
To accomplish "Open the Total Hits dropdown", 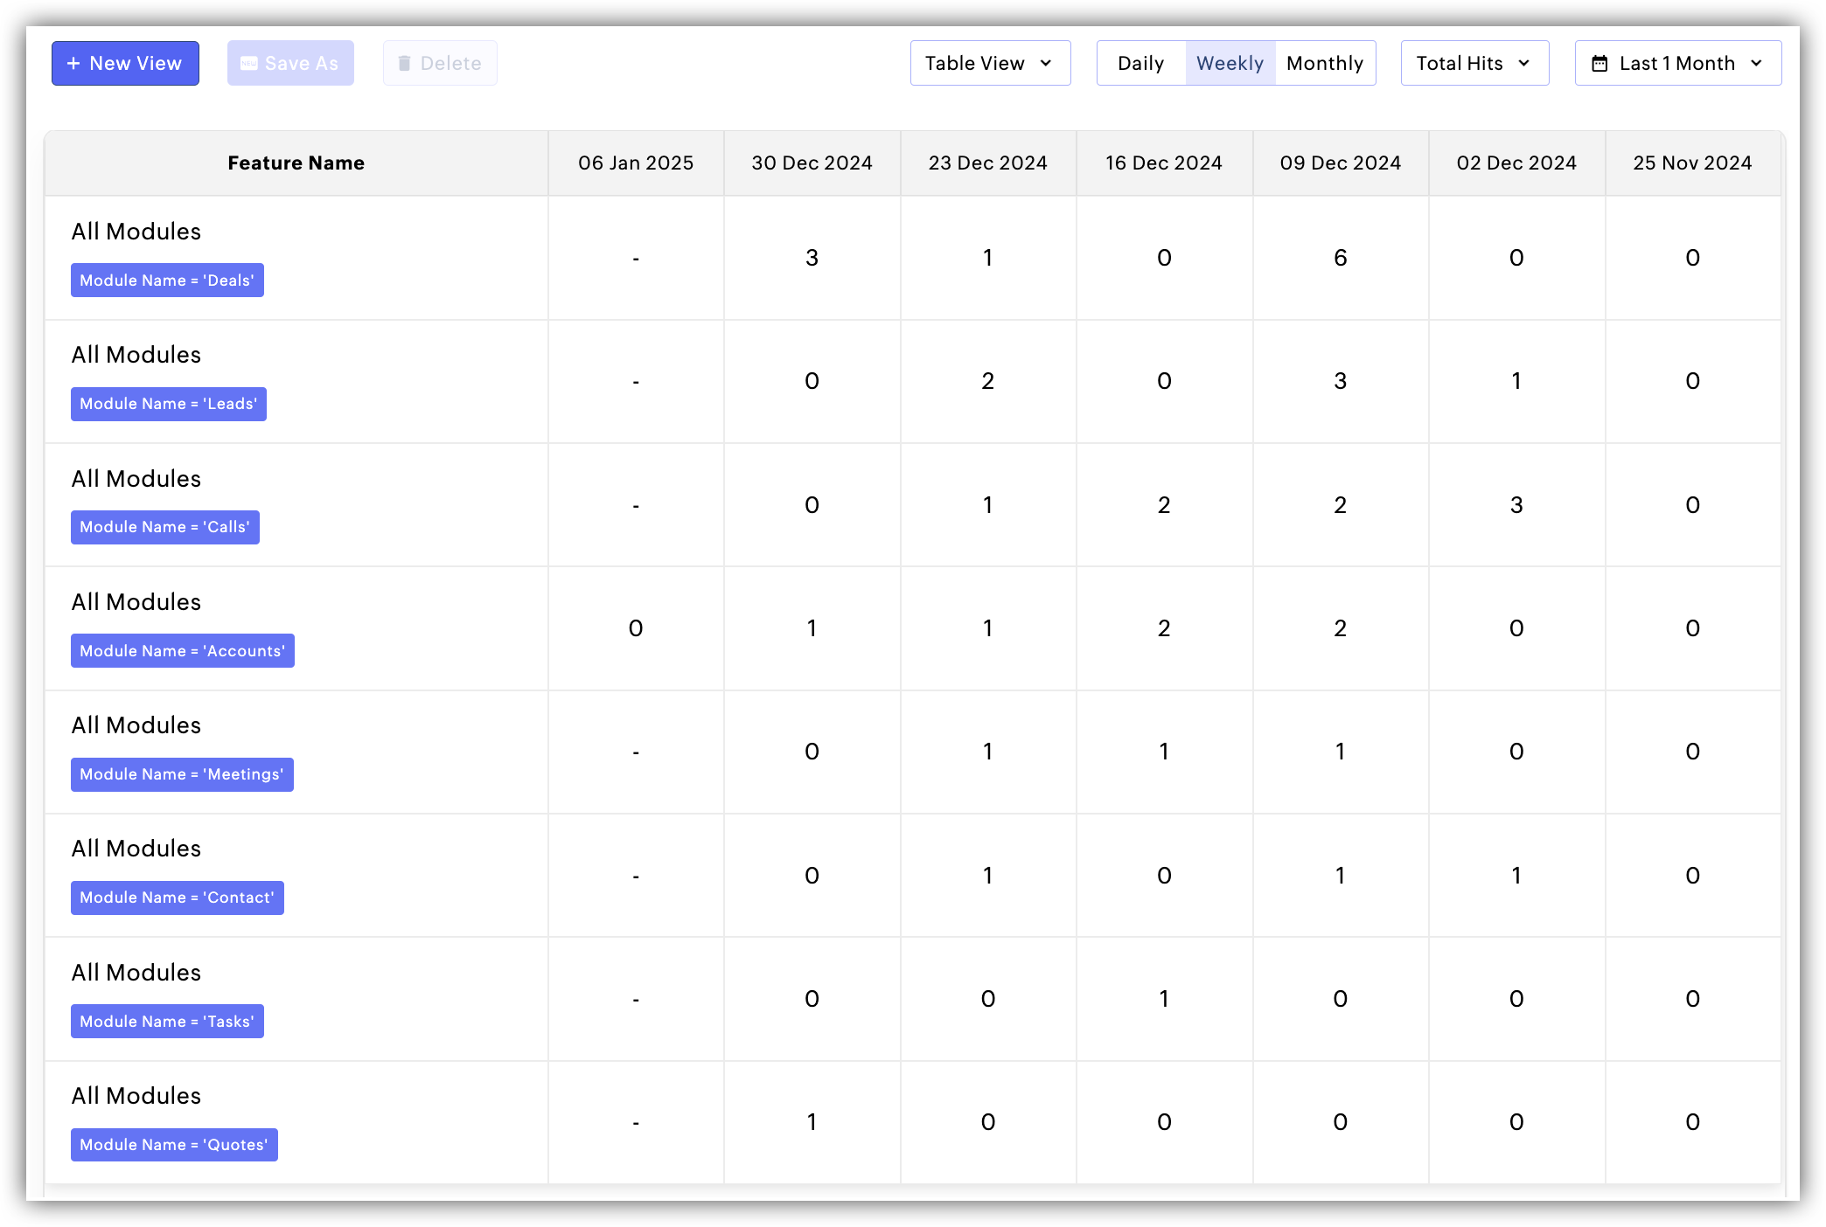I will [x=1474, y=64].
